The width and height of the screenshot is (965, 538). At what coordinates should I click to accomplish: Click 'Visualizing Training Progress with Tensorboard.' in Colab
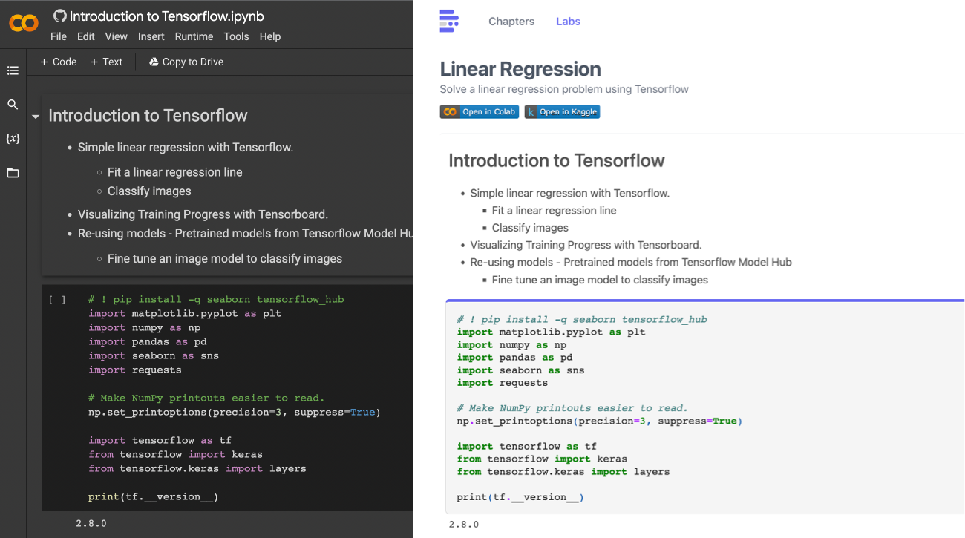pyautogui.click(x=203, y=214)
